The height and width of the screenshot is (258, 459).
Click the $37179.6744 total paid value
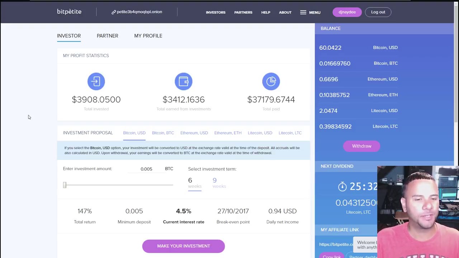(271, 100)
